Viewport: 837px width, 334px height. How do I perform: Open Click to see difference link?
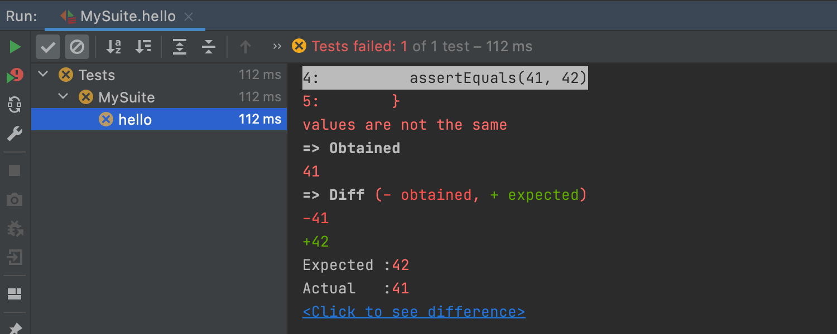(414, 312)
